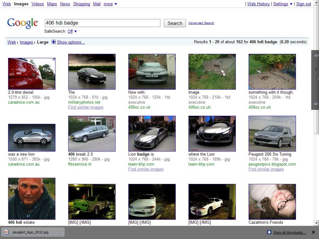This screenshot has height=239, width=319.
Task: Click the plus icon beside Show options
Action: pyautogui.click(x=54, y=42)
